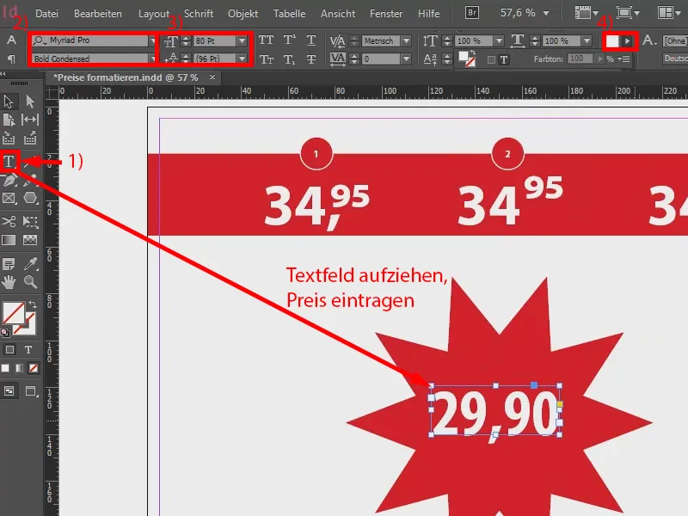This screenshot has height=516, width=688.
Task: Open the kerning Metrisch dropdown
Action: point(406,40)
